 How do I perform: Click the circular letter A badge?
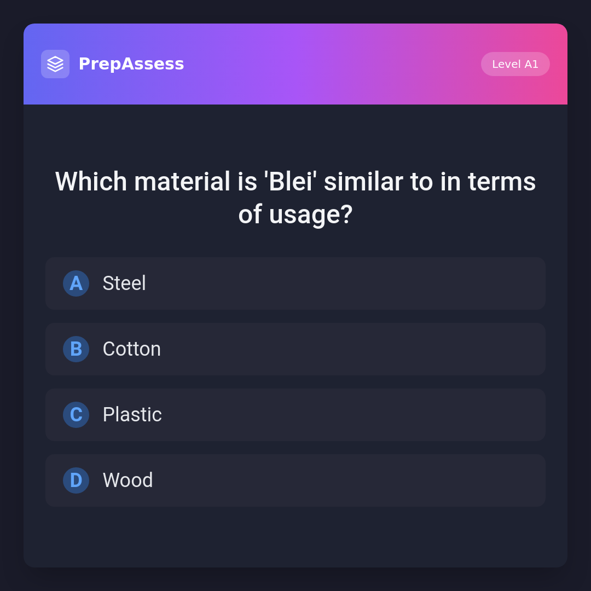click(x=76, y=283)
